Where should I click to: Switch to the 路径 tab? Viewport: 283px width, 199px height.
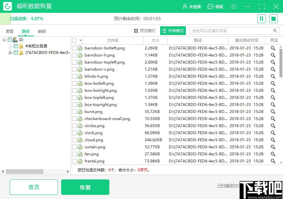click(26, 31)
